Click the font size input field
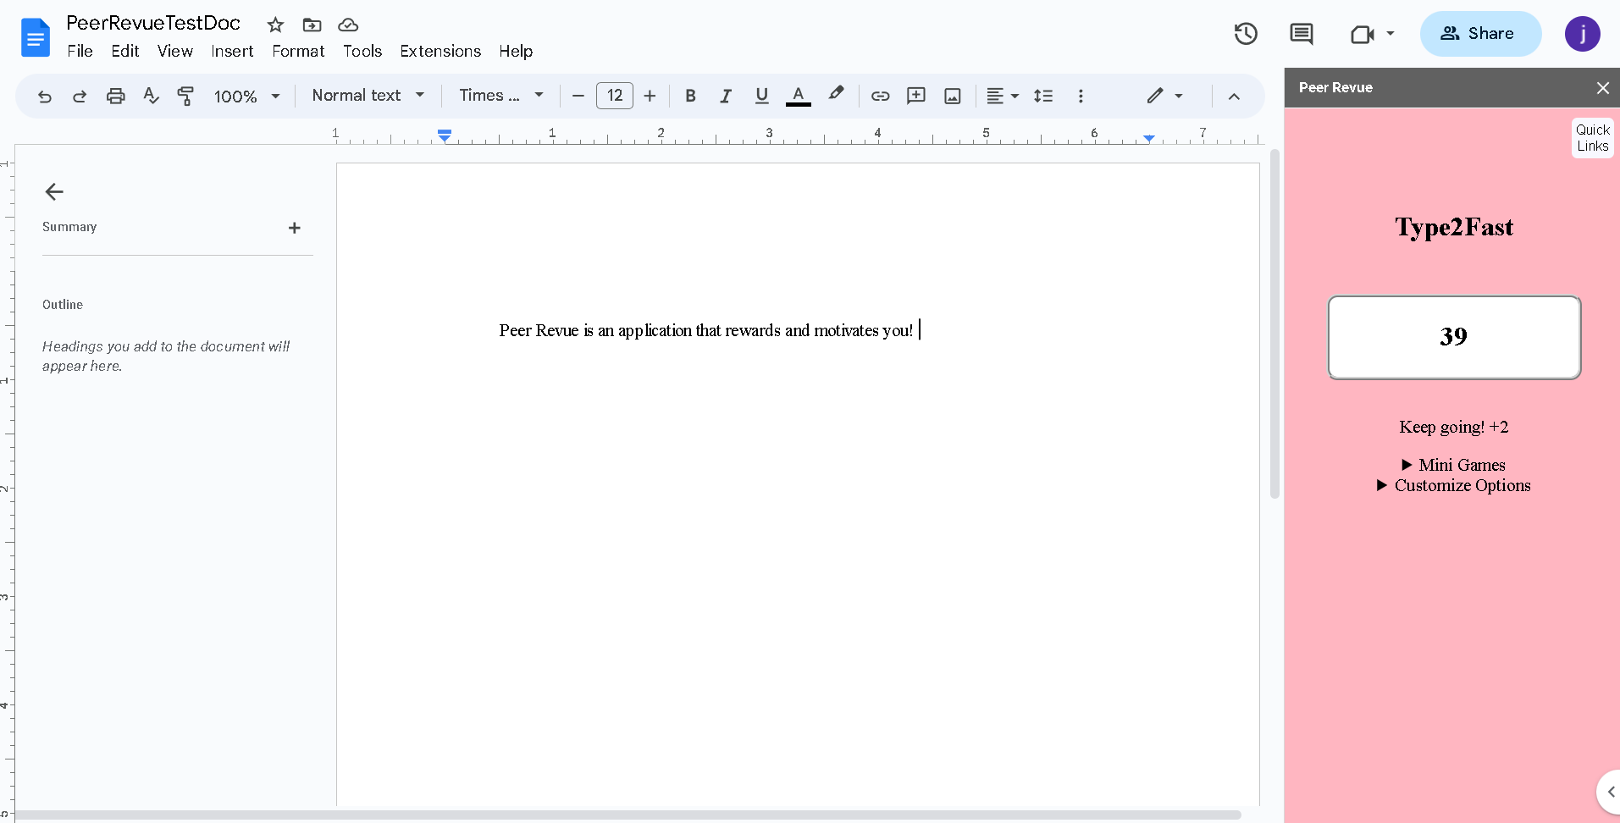 tap(615, 96)
